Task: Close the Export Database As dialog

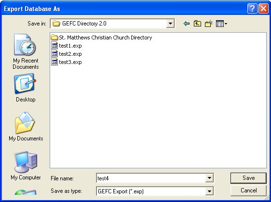Action: (x=263, y=9)
